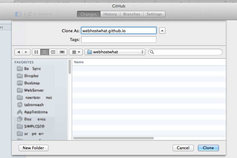Switch to list view
237x158 pixels.
coord(45,52)
